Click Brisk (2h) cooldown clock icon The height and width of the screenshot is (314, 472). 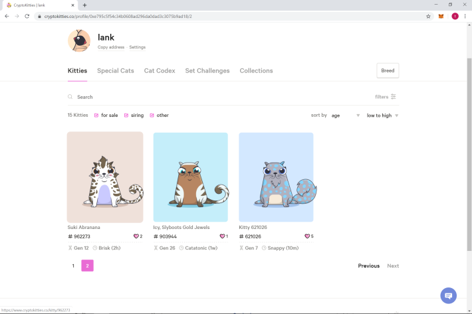[95, 248]
